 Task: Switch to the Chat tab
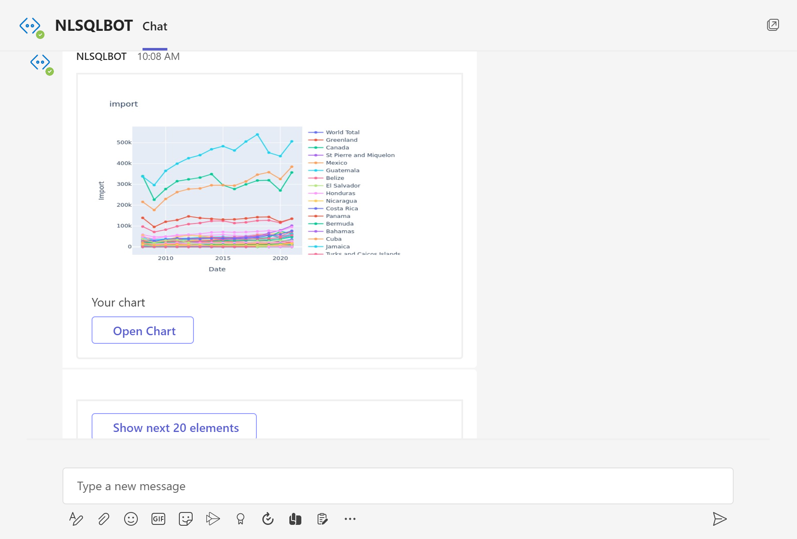(155, 26)
